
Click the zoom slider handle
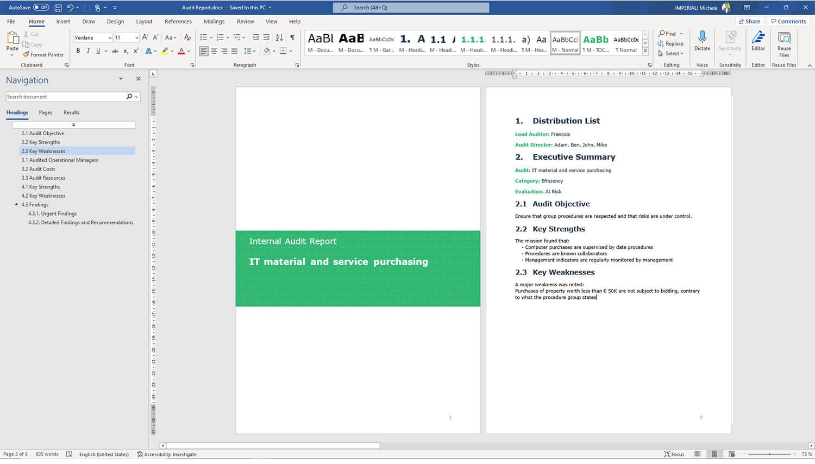click(769, 454)
